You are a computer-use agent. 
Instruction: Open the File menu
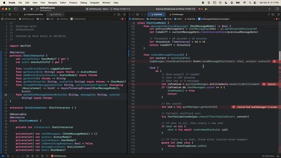coord(20,3)
